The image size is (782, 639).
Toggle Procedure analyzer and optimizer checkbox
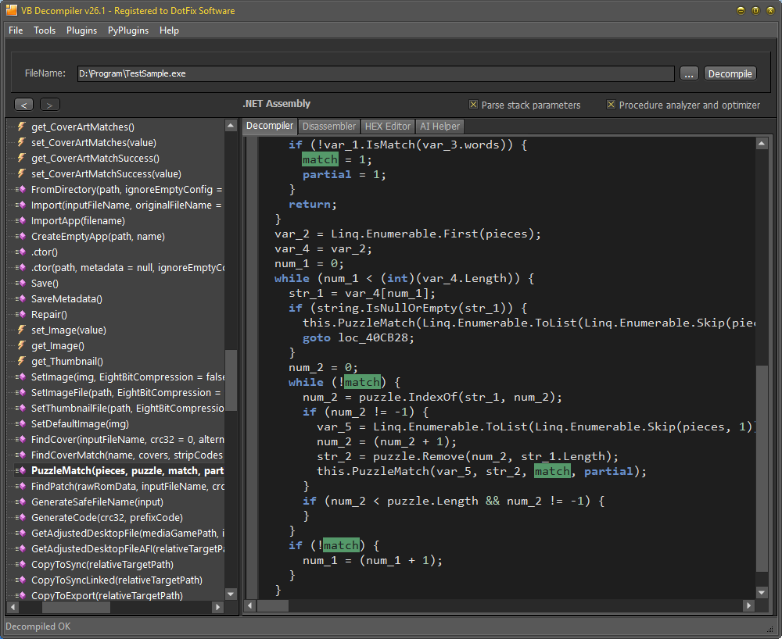[x=611, y=105]
